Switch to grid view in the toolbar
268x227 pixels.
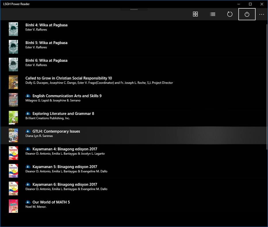click(x=195, y=14)
